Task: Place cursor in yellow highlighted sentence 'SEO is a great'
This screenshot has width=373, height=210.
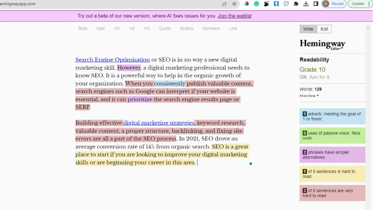Action: tap(230, 147)
